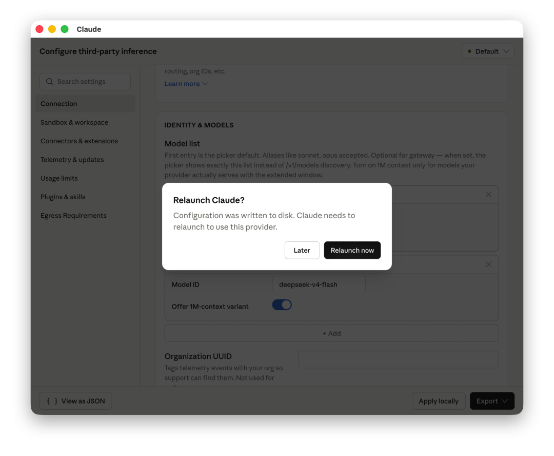The height and width of the screenshot is (456, 554).
Task: Open the Export dropdown menu
Action: click(491, 401)
